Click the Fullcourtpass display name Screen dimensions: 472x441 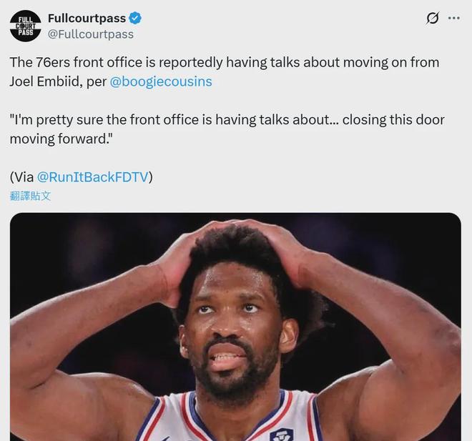click(87, 19)
